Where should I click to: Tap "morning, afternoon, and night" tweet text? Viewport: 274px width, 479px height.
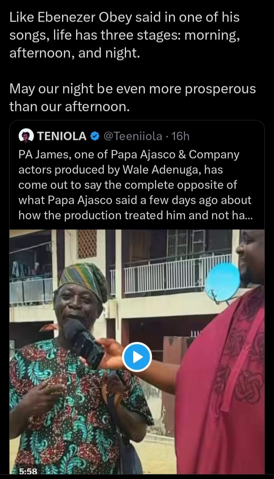point(126,44)
